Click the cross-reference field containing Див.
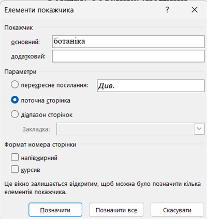This screenshot has height=219, width=207. (x=151, y=86)
